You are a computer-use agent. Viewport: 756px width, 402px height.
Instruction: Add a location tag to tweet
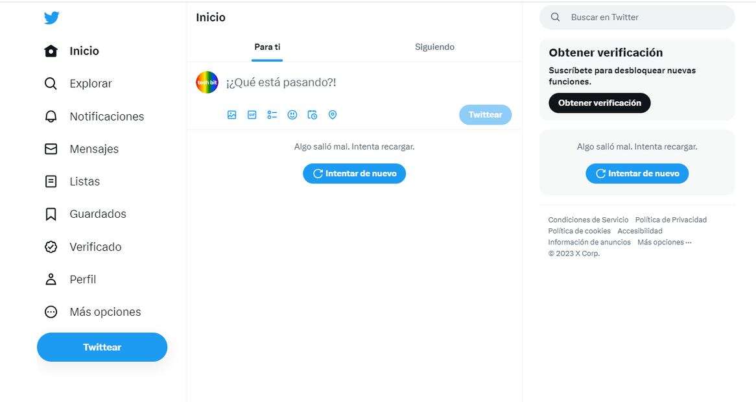[333, 115]
